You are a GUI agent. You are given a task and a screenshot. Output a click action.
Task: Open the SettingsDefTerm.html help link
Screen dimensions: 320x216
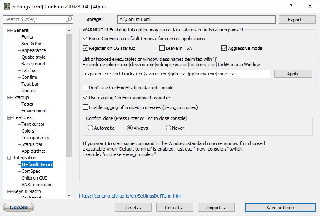tap(130, 196)
